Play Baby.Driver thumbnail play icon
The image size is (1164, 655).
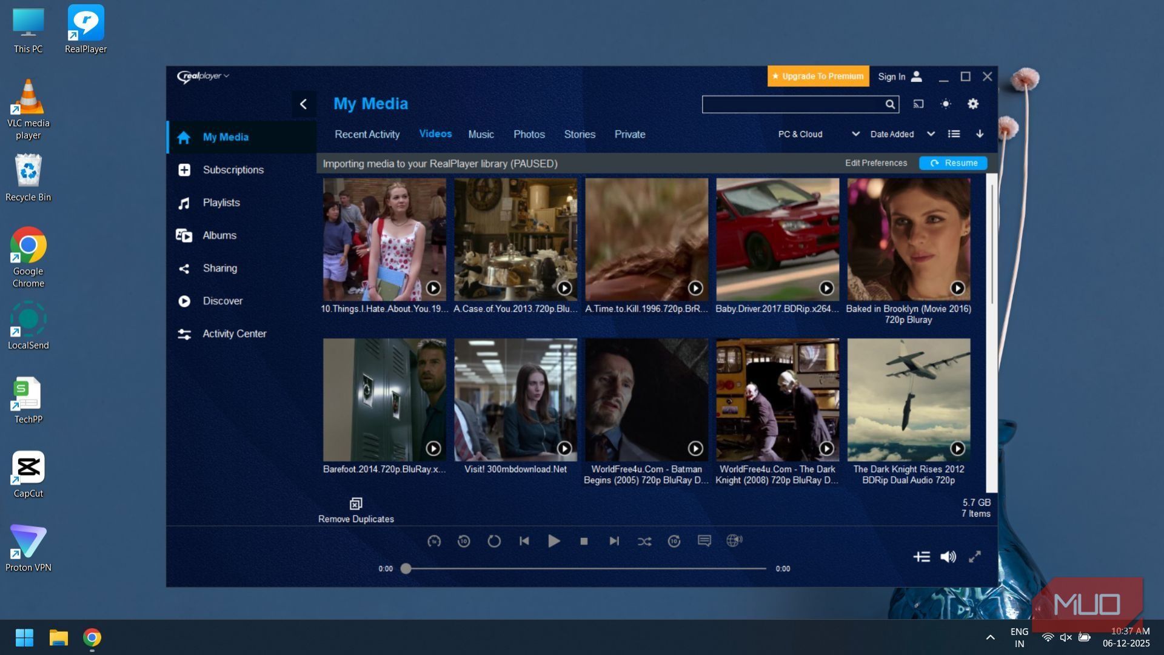826,288
